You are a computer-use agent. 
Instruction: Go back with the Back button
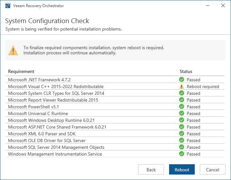pyautogui.click(x=151, y=170)
